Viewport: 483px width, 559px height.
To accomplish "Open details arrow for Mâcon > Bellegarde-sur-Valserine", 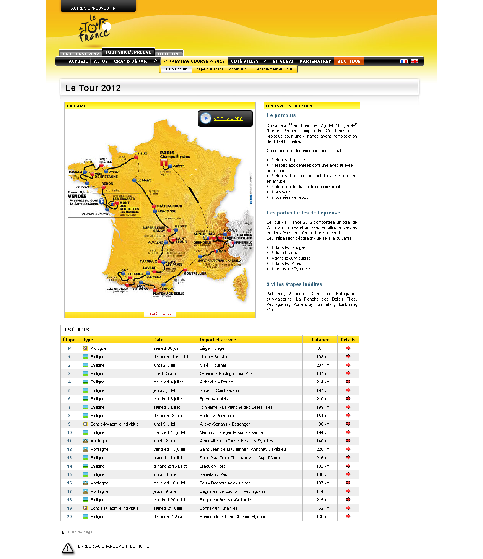I will [348, 432].
